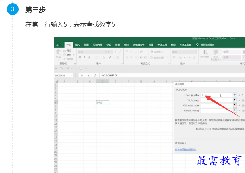245x173 pixels.
Task: Click collapse-dialog arrow beside Range_lookup
Action: pyautogui.click(x=235, y=111)
